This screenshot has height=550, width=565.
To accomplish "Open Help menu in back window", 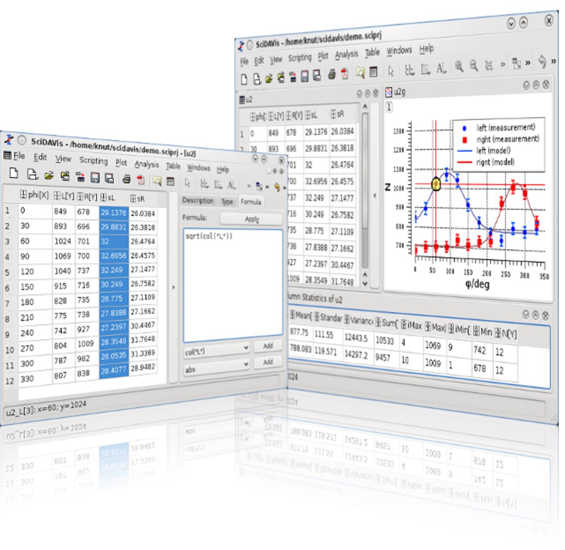I will 426,48.
